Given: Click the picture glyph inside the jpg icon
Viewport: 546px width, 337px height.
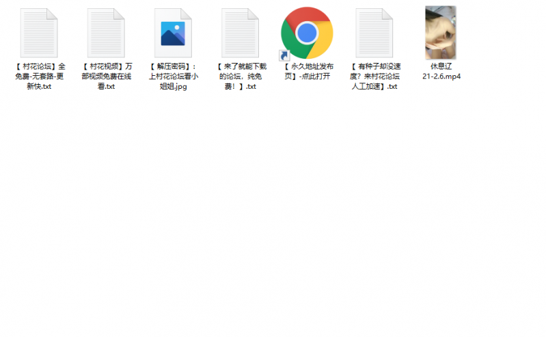Looking at the screenshot, I should coord(173,34).
